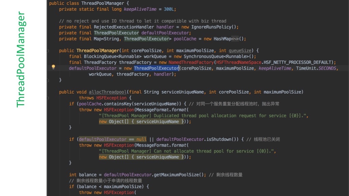The height and width of the screenshot is (196, 349).
Task: Click the 'no reject and use IO thread' comment
Action: point(143,21)
